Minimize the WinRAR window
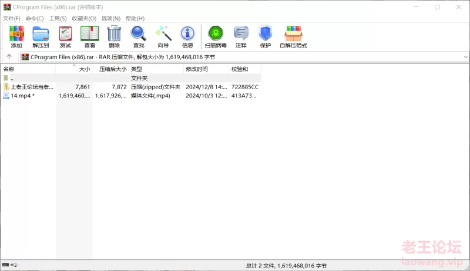Viewport: 470px width, 271px height. (x=416, y=7)
